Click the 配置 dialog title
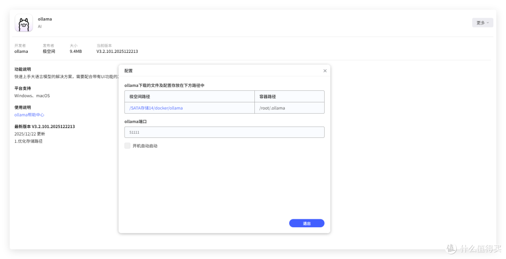The width and height of the screenshot is (506, 259). coord(128,71)
